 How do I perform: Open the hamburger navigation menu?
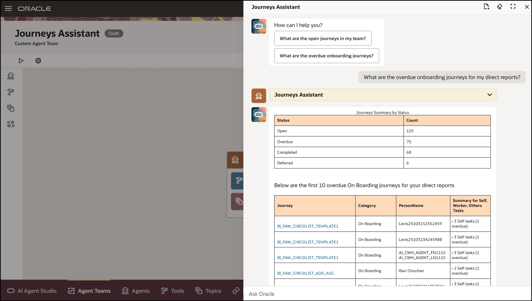click(8, 9)
